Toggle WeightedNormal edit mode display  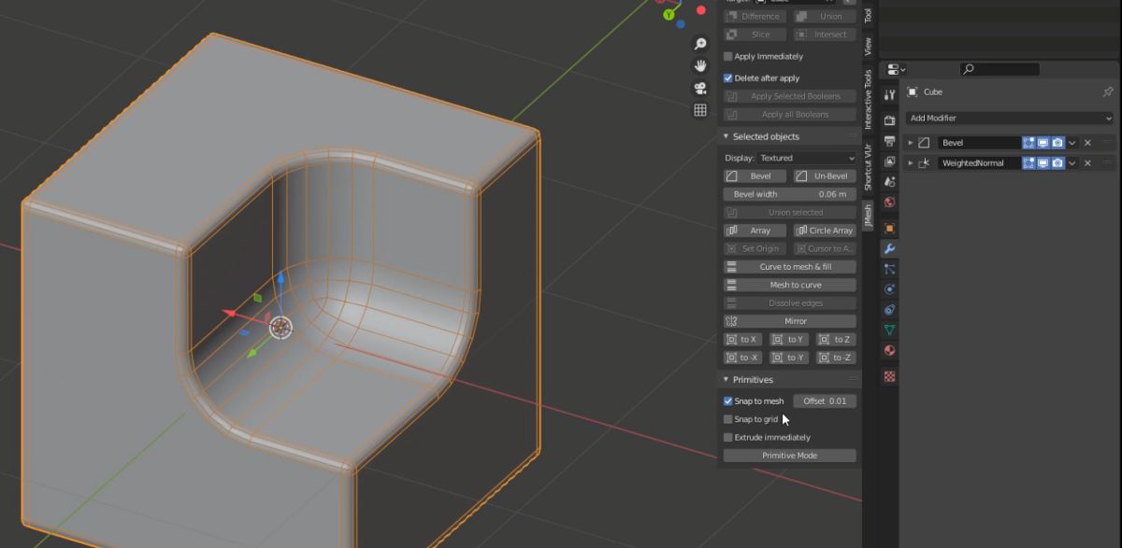pyautogui.click(x=1028, y=163)
